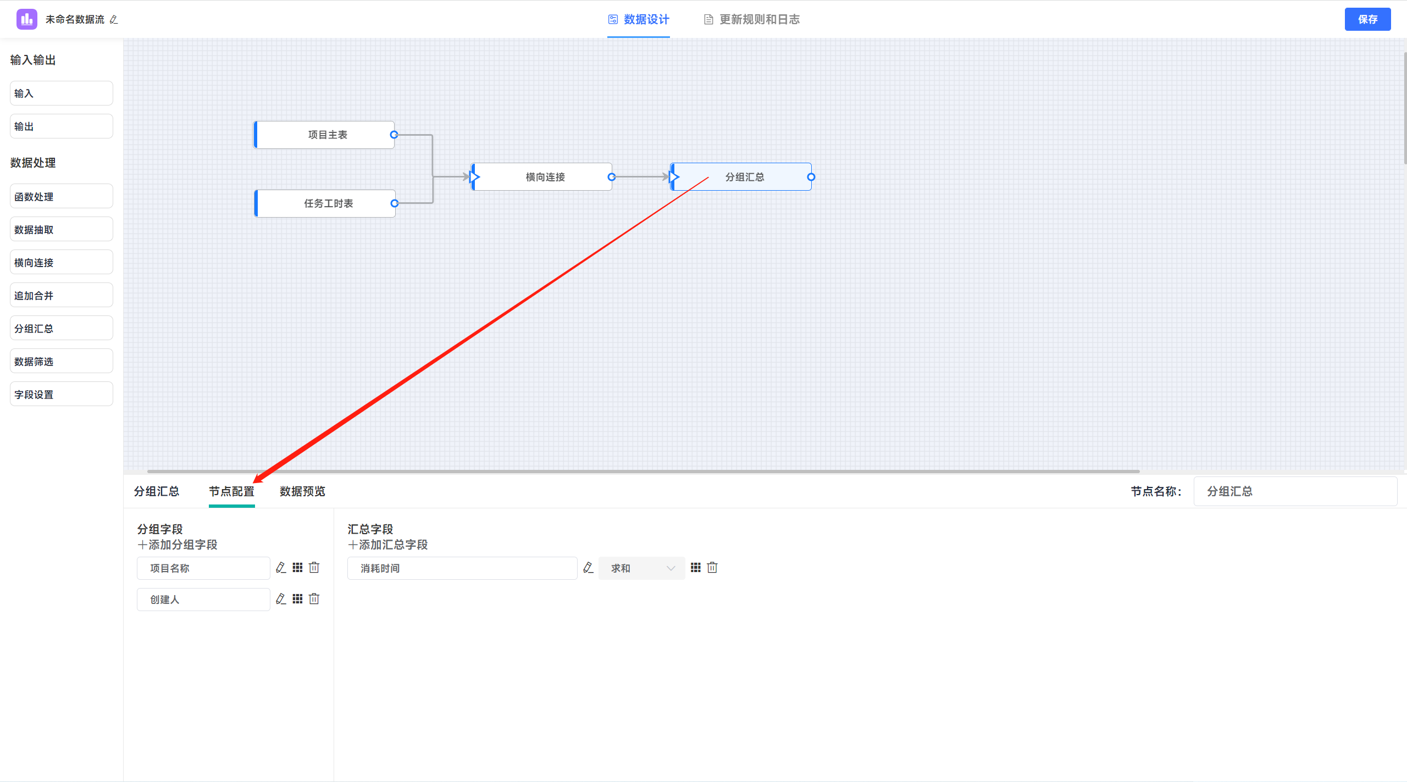The height and width of the screenshot is (782, 1407).
Task: Select 字段设置 component in sidebar
Action: pos(62,394)
